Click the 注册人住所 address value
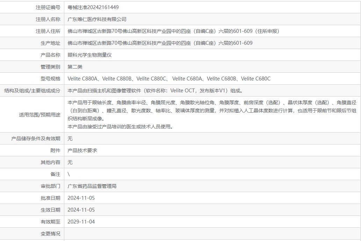This screenshot has height=241, width=361. click(x=173, y=31)
